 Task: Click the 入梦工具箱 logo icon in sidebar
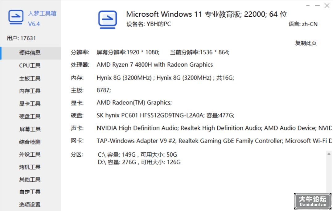click(x=16, y=17)
